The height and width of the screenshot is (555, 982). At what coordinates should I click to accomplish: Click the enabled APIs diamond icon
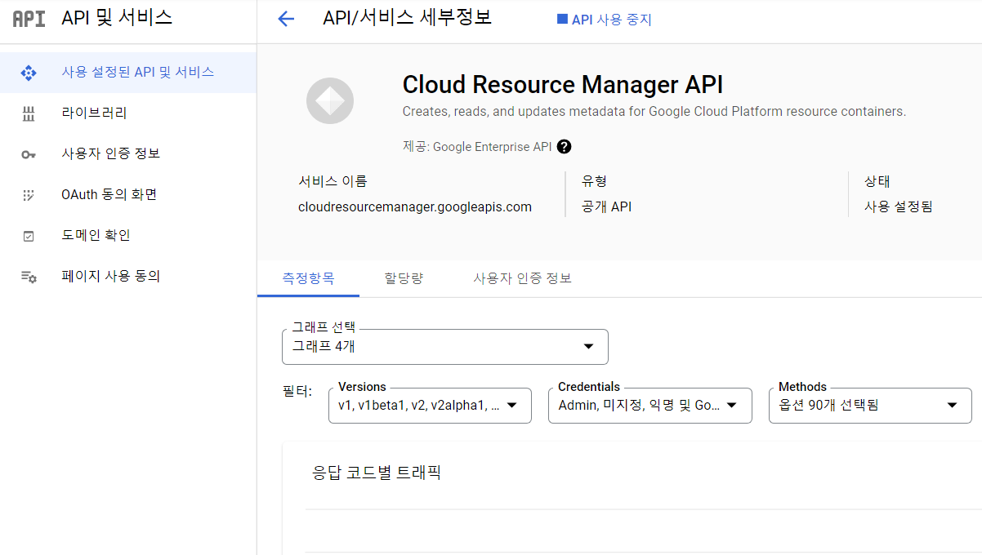29,73
